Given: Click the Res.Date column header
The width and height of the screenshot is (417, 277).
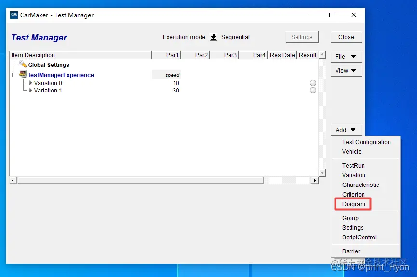Looking at the screenshot, I should pyautogui.click(x=282, y=55).
